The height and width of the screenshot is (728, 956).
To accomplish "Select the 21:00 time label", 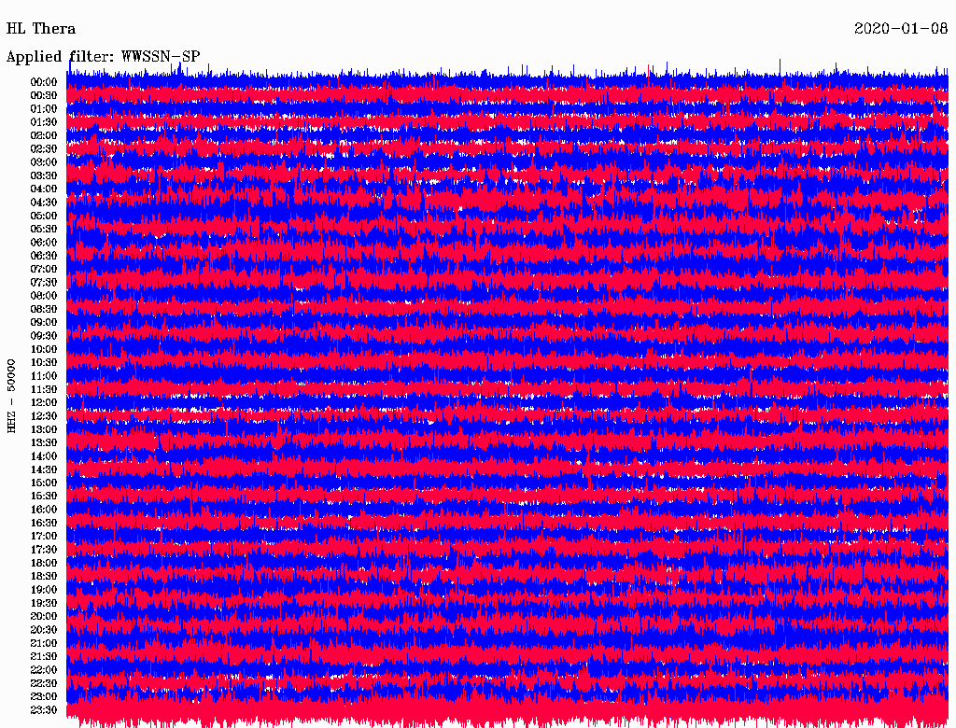I will [43, 643].
